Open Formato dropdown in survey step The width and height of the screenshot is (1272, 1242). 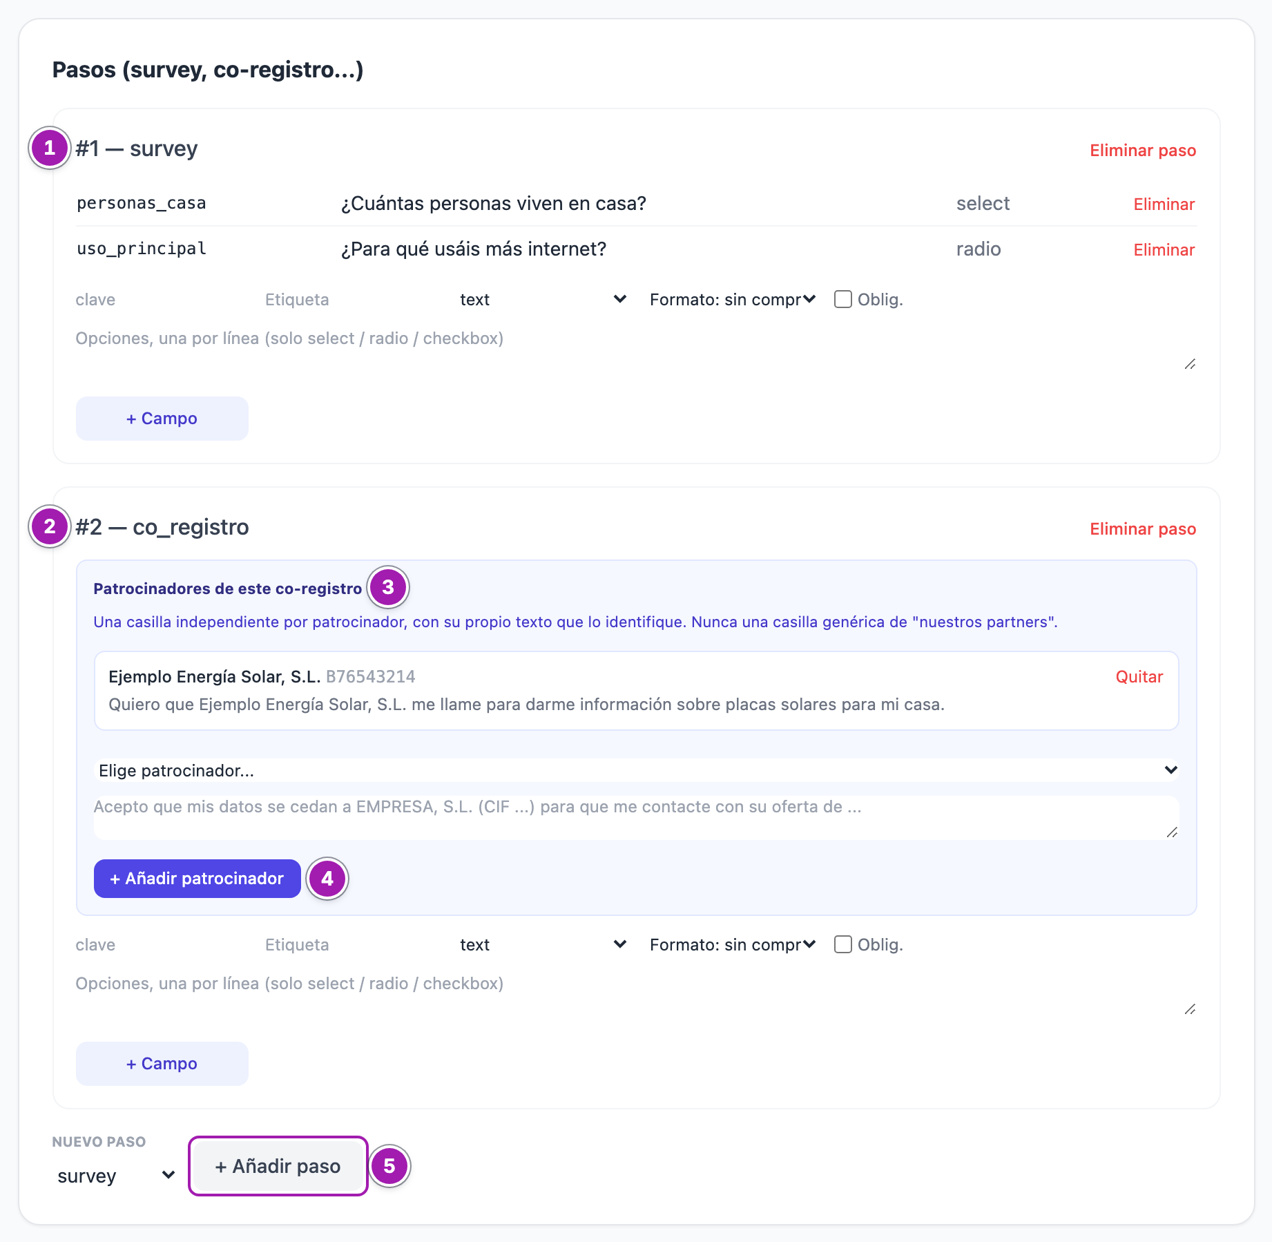pos(732,300)
